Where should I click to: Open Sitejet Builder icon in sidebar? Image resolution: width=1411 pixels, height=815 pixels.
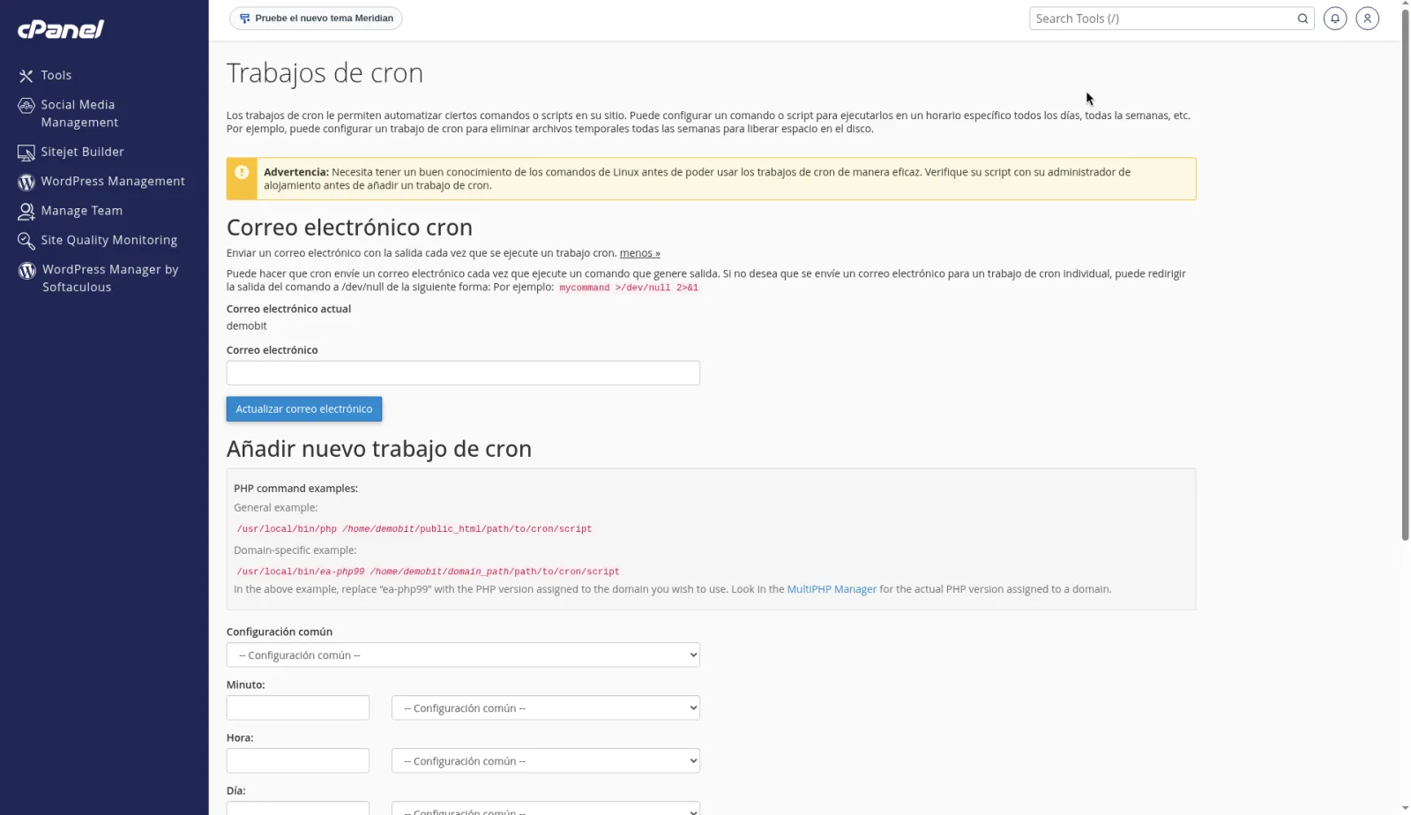tap(26, 153)
